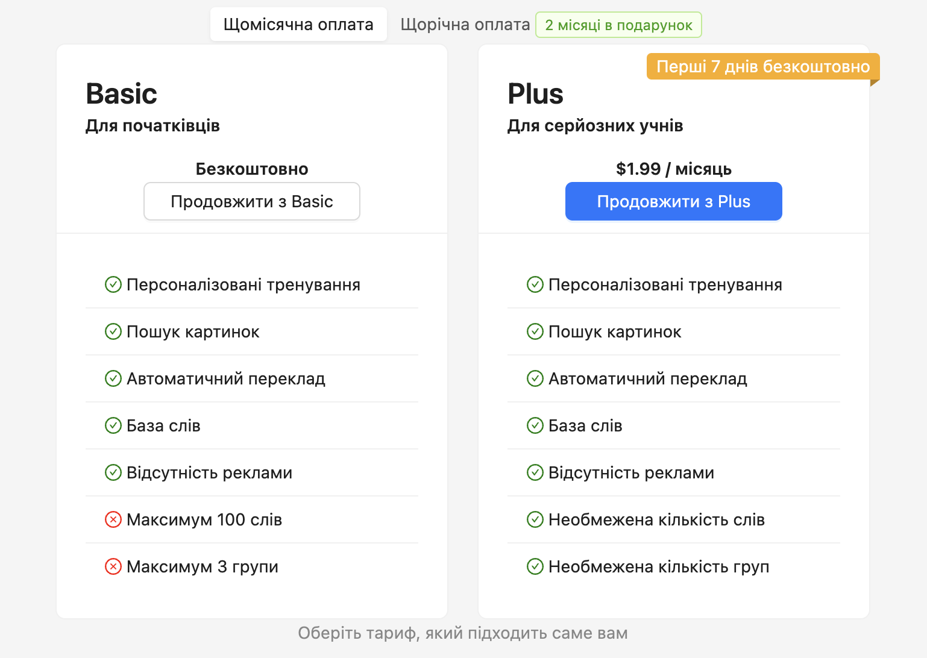Click Plus check icon for База слів
This screenshot has width=927, height=658.
tap(535, 425)
